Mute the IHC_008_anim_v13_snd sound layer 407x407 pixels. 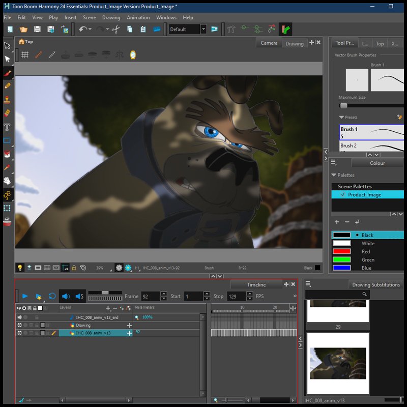(x=20, y=317)
